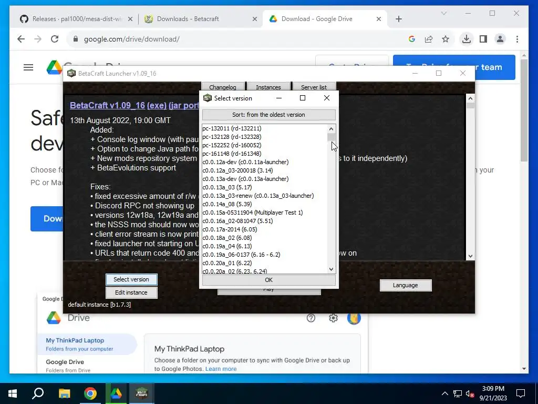The width and height of the screenshot is (538, 404).
Task: Open Windows notification center
Action: [521, 393]
